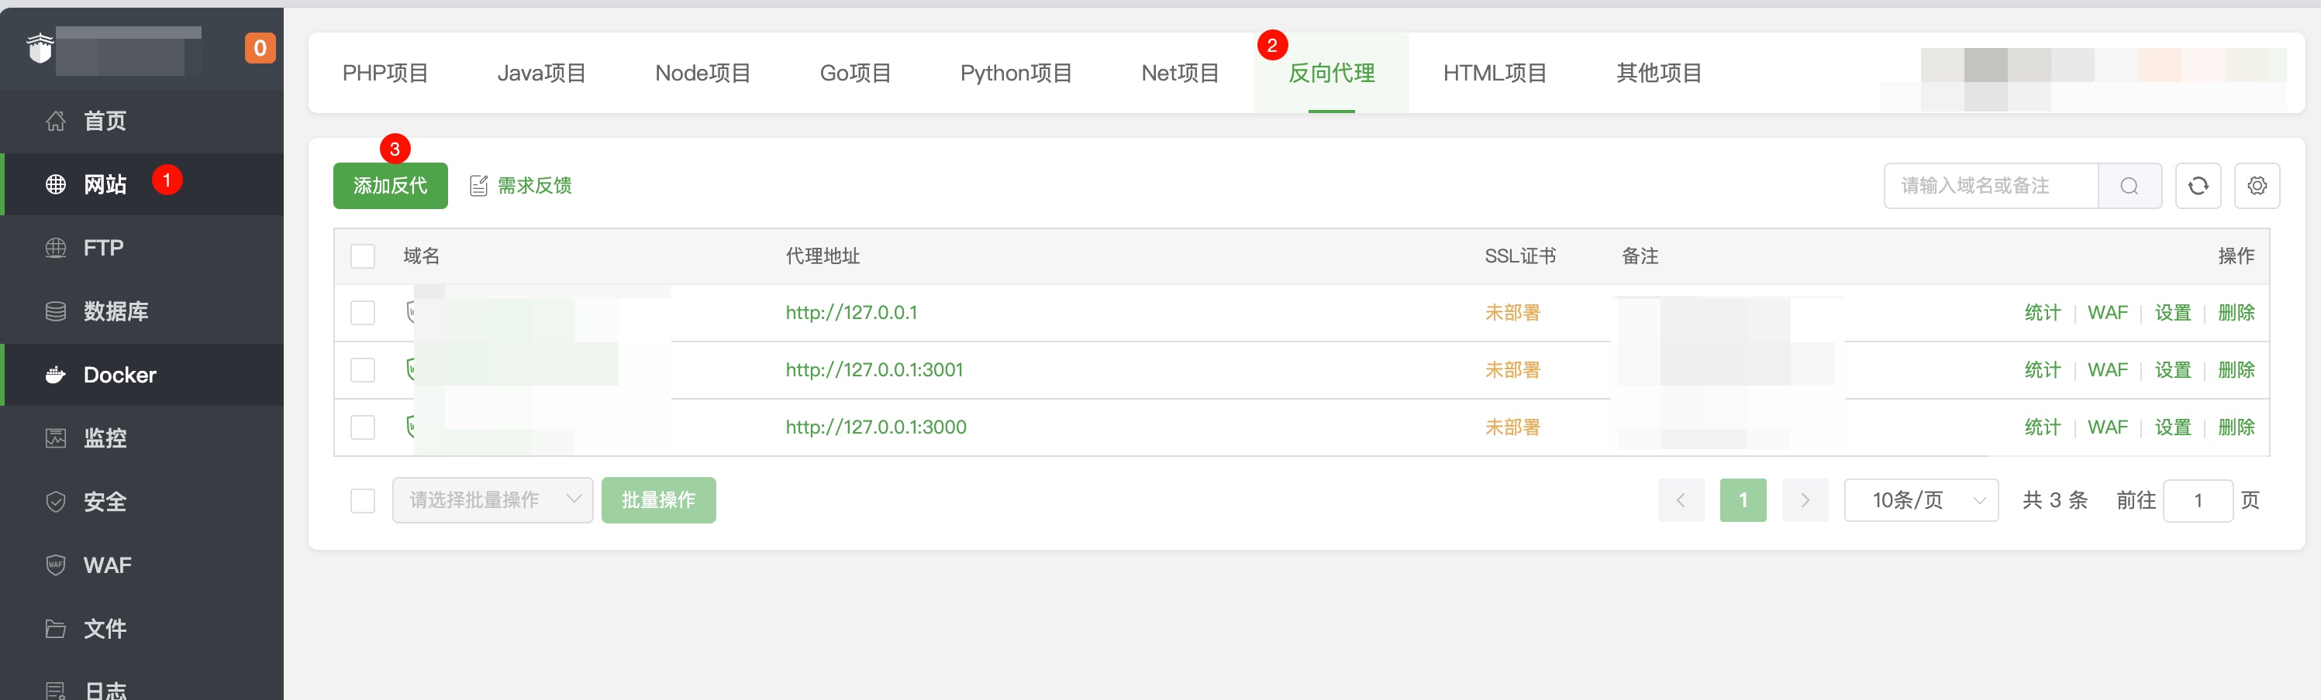Click the refresh list icon

pos(2198,185)
